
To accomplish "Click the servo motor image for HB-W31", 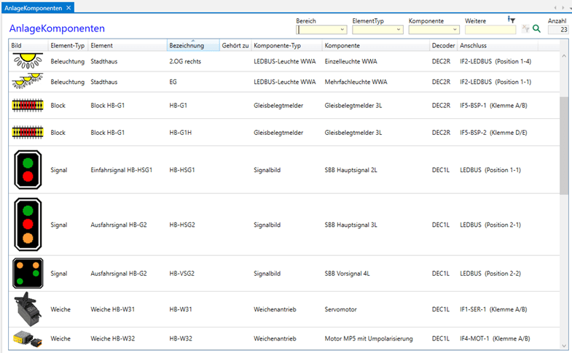I will coord(28,309).
